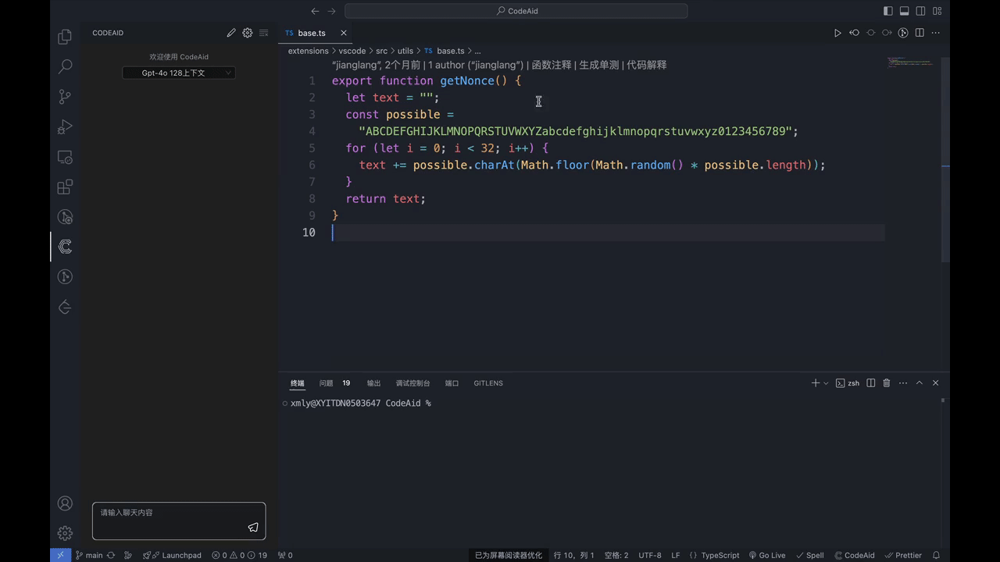Open terminal panel More Actions ellipsis
This screenshot has height=562, width=1000.
click(903, 383)
